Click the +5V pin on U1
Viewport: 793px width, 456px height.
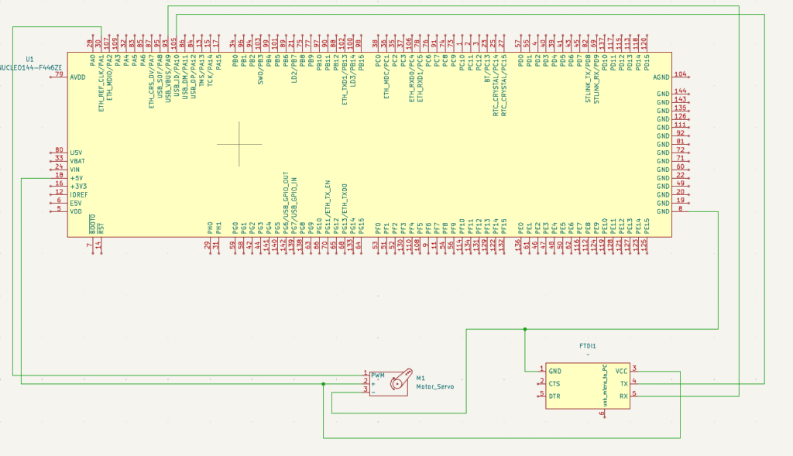tap(60, 177)
